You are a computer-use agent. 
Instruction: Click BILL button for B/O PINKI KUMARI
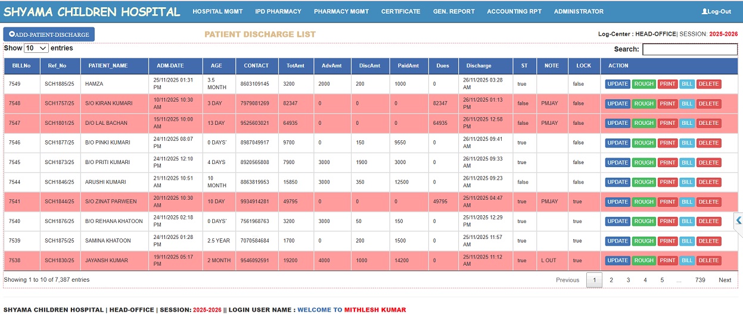687,143
